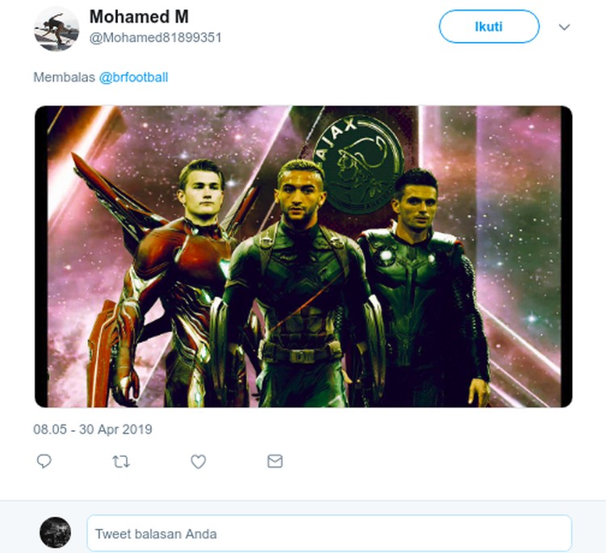Expand the chevron menu next to Ikuti
The width and height of the screenshot is (606, 553).
[x=564, y=27]
